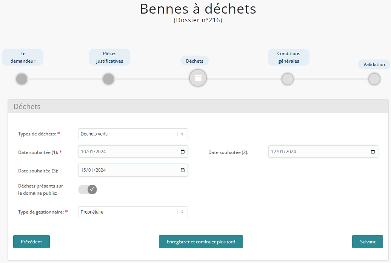The height and width of the screenshot is (263, 391).
Task: Select the Conditions générales step label
Action: 289,57
